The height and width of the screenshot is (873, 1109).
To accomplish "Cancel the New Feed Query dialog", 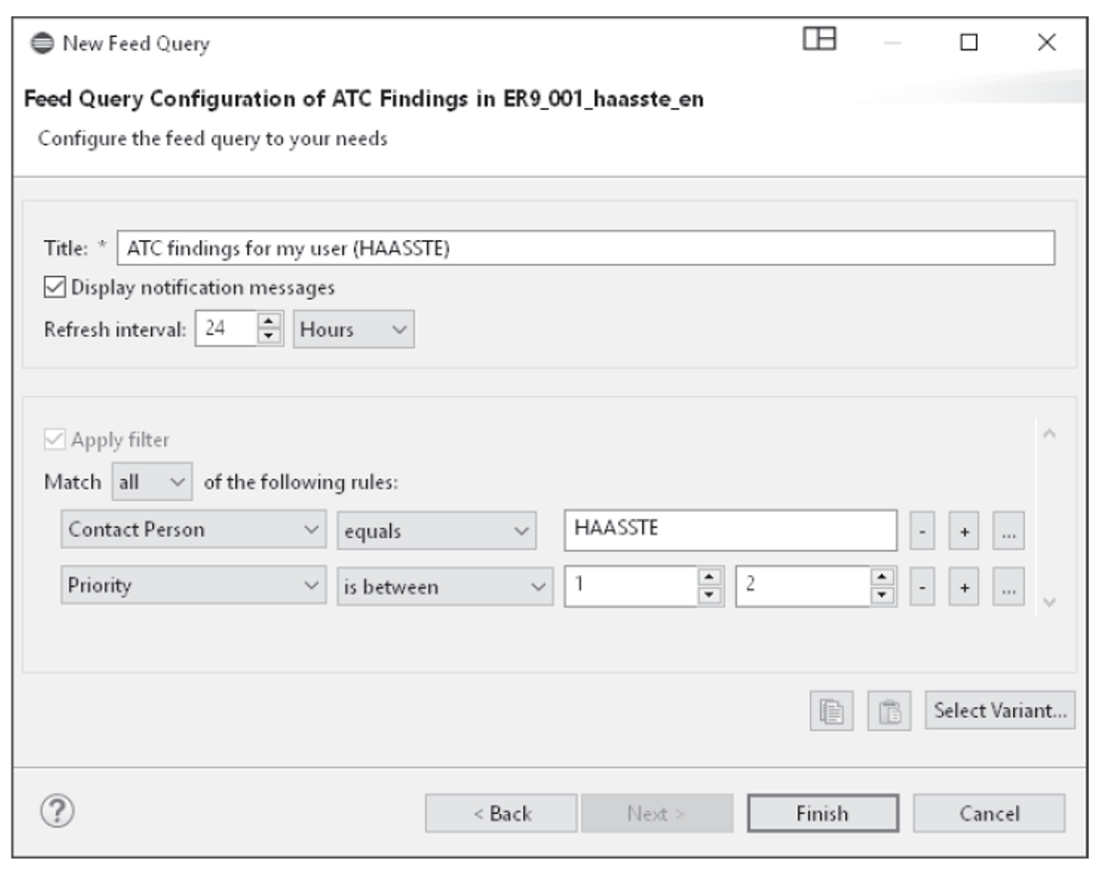I will click(988, 813).
